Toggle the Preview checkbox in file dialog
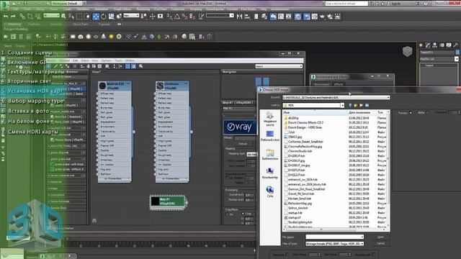 tap(411, 113)
